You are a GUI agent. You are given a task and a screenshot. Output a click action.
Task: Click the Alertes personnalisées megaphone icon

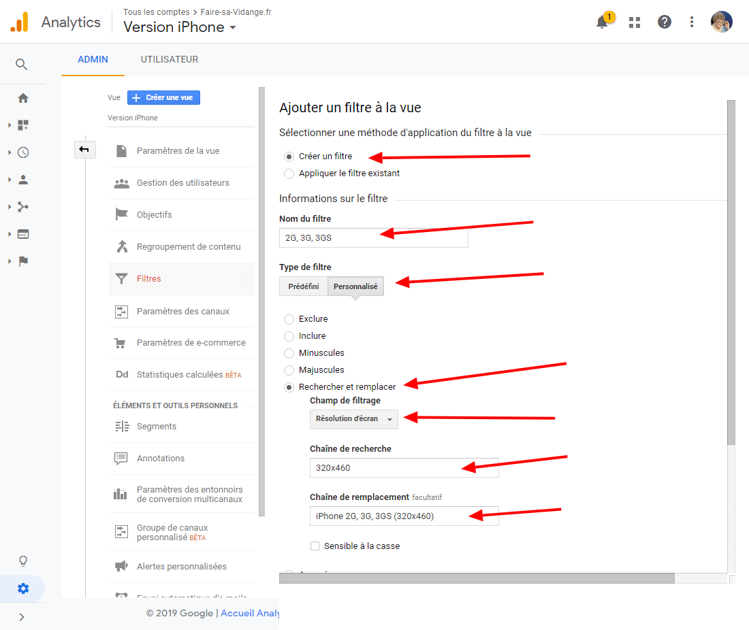[121, 566]
